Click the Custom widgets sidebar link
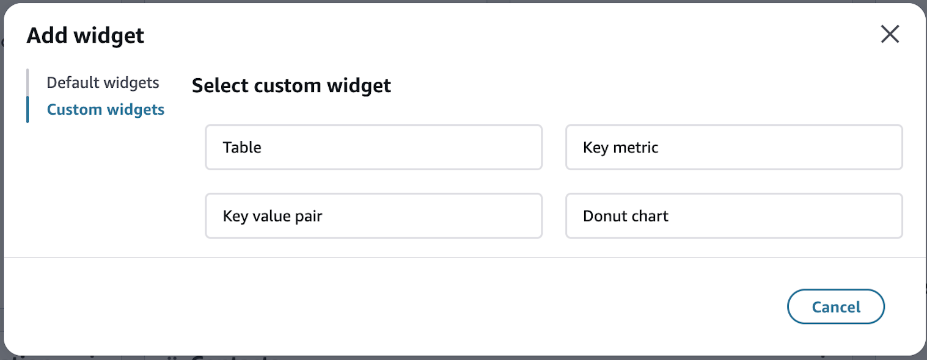Viewport: 927px width, 360px height. [105, 109]
